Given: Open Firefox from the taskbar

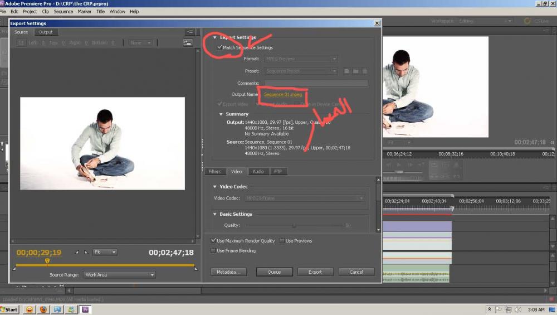Looking at the screenshot, I should click(x=43, y=309).
